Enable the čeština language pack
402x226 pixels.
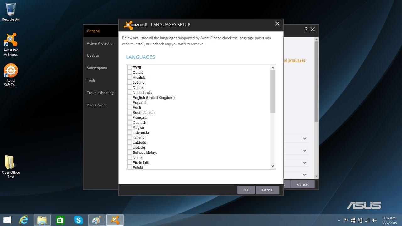pos(129,83)
